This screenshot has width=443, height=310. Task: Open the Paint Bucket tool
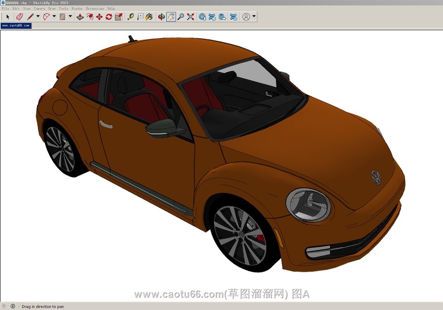pyautogui.click(x=149, y=17)
